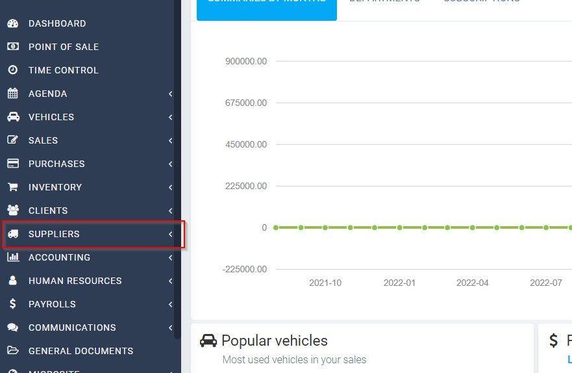Viewport: 572px width, 373px height.
Task: Open the Suppliers menu item
Action: pos(54,234)
